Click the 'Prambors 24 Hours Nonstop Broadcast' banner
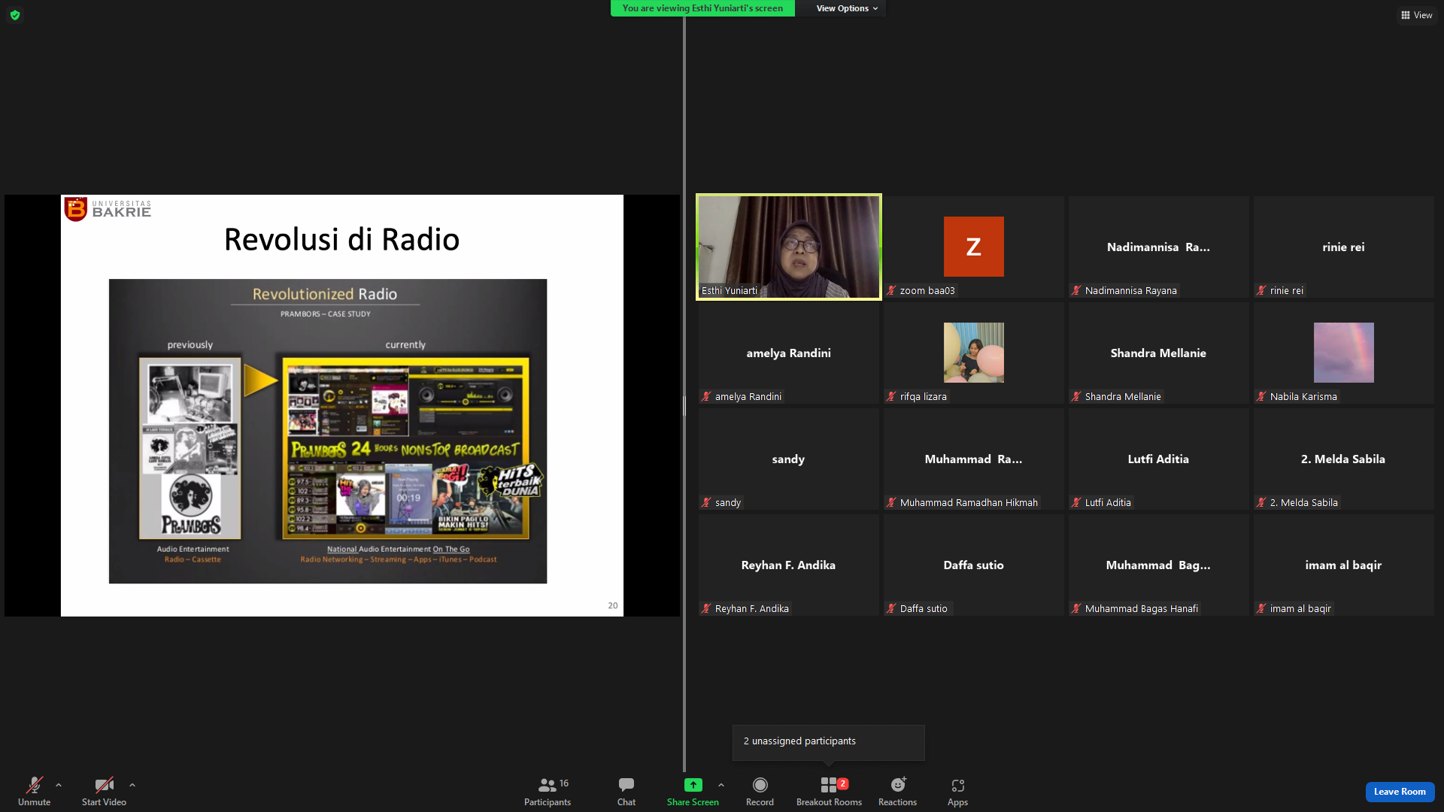1444x812 pixels. [405, 450]
